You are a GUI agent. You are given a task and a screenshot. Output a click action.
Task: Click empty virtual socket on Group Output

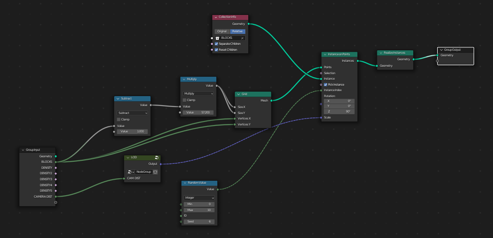tap(437, 61)
